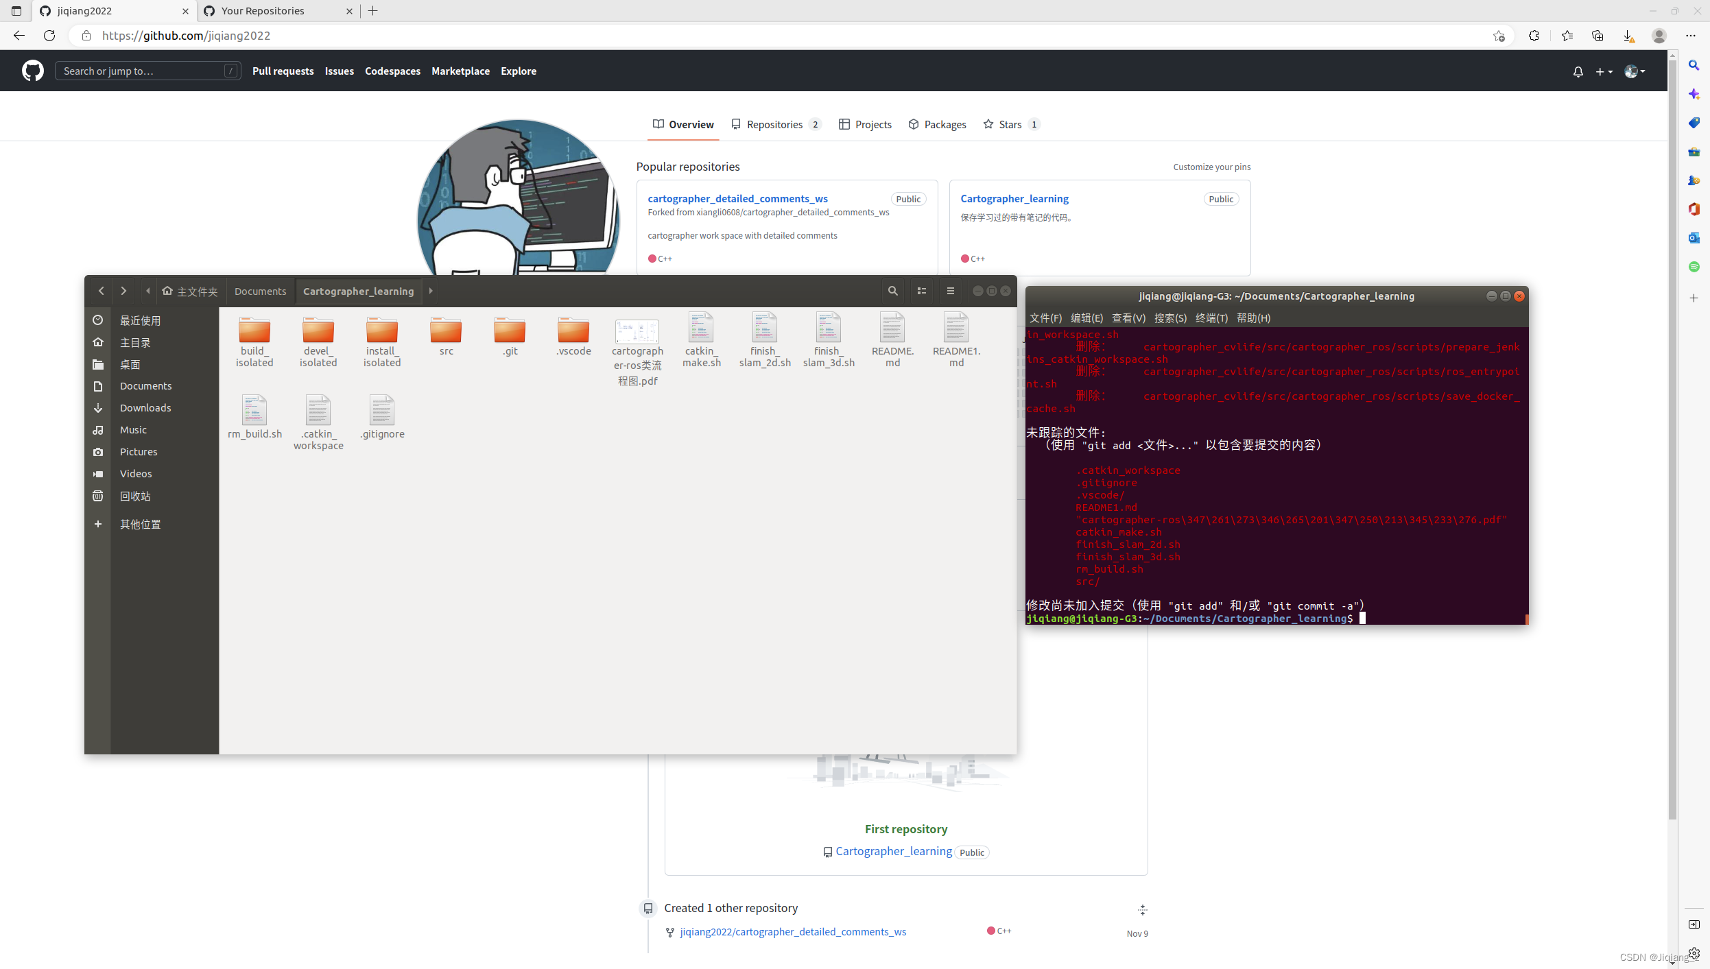Click Documents in file manager path bar
This screenshot has width=1710, height=969.
click(x=260, y=291)
